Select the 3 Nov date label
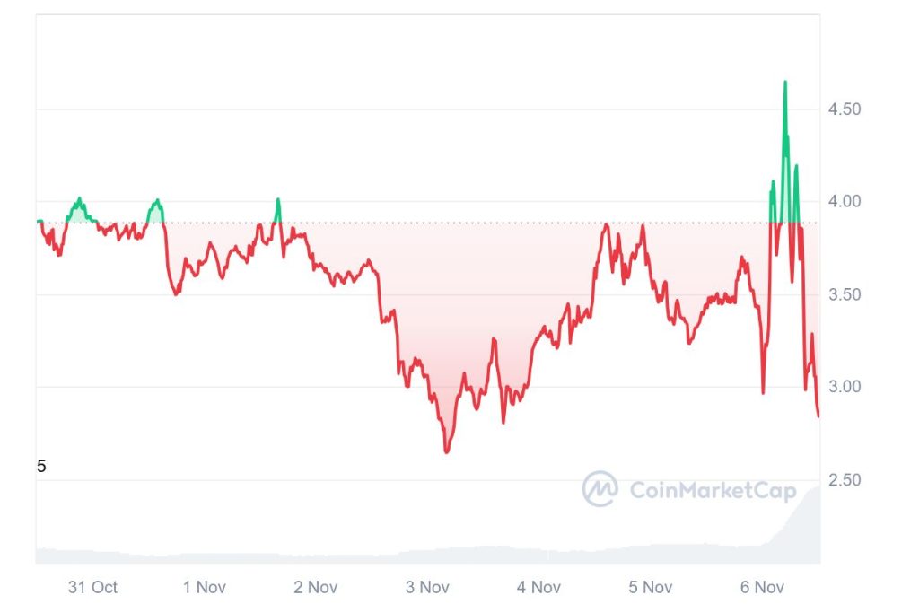The width and height of the screenshot is (919, 613). coord(427,588)
